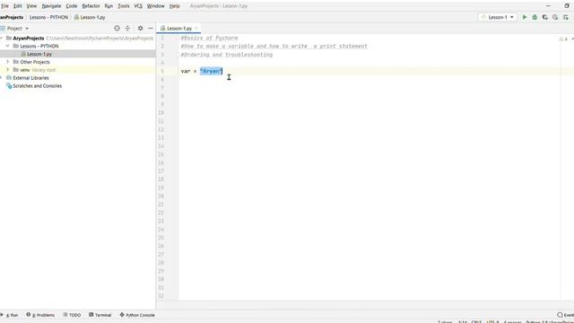Open the Event Log
The height and width of the screenshot is (323, 574).
tap(566, 315)
